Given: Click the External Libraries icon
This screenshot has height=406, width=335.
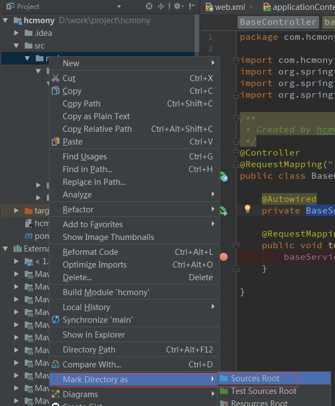Looking at the screenshot, I should pos(18,249).
